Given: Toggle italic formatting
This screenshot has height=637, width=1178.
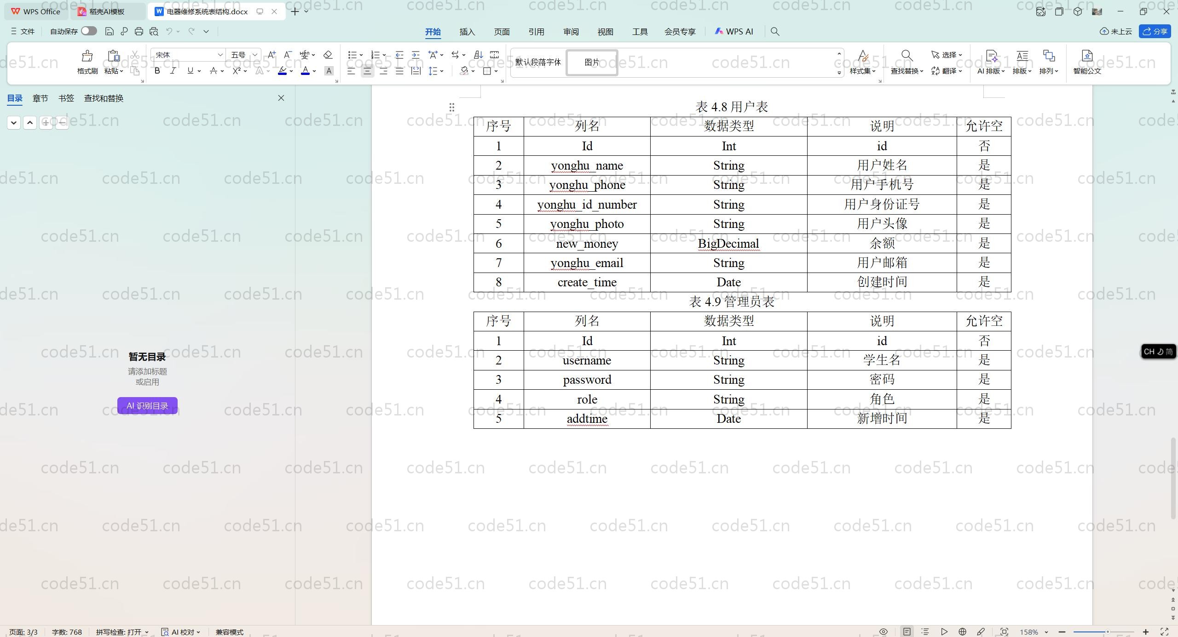Looking at the screenshot, I should click(173, 71).
